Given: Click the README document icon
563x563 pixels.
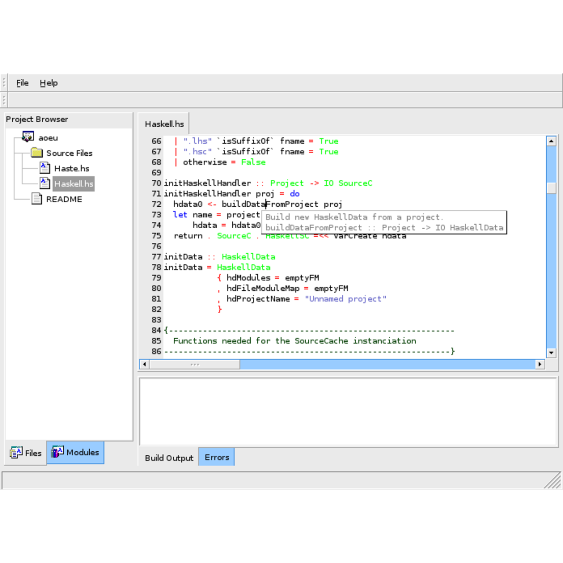Looking at the screenshot, I should [x=36, y=199].
